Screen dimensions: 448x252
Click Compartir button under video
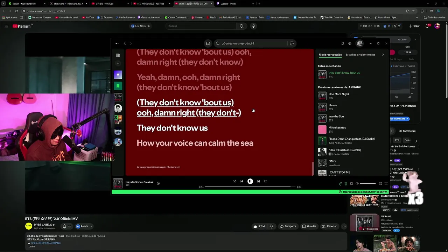pos(288,226)
